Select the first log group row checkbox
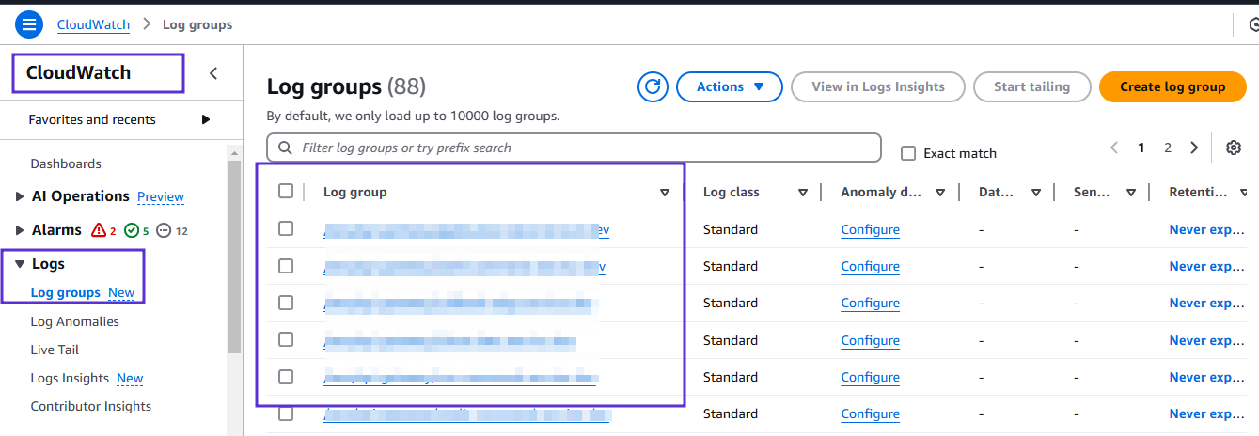Screen dimensions: 1259x436 coord(286,228)
